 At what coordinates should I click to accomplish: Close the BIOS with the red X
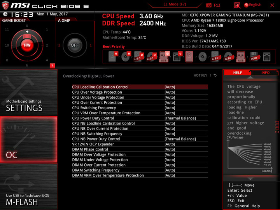[272, 5]
